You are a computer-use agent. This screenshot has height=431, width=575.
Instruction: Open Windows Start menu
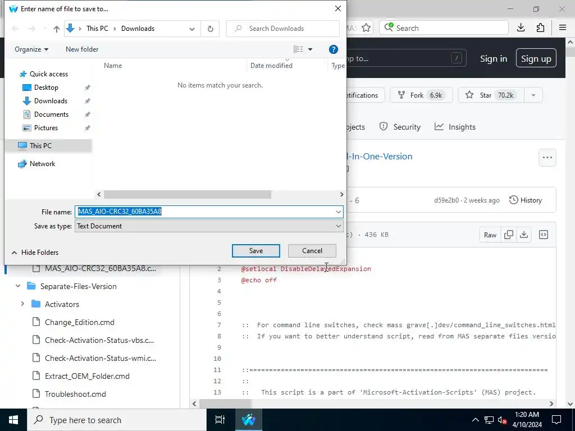click(13, 420)
